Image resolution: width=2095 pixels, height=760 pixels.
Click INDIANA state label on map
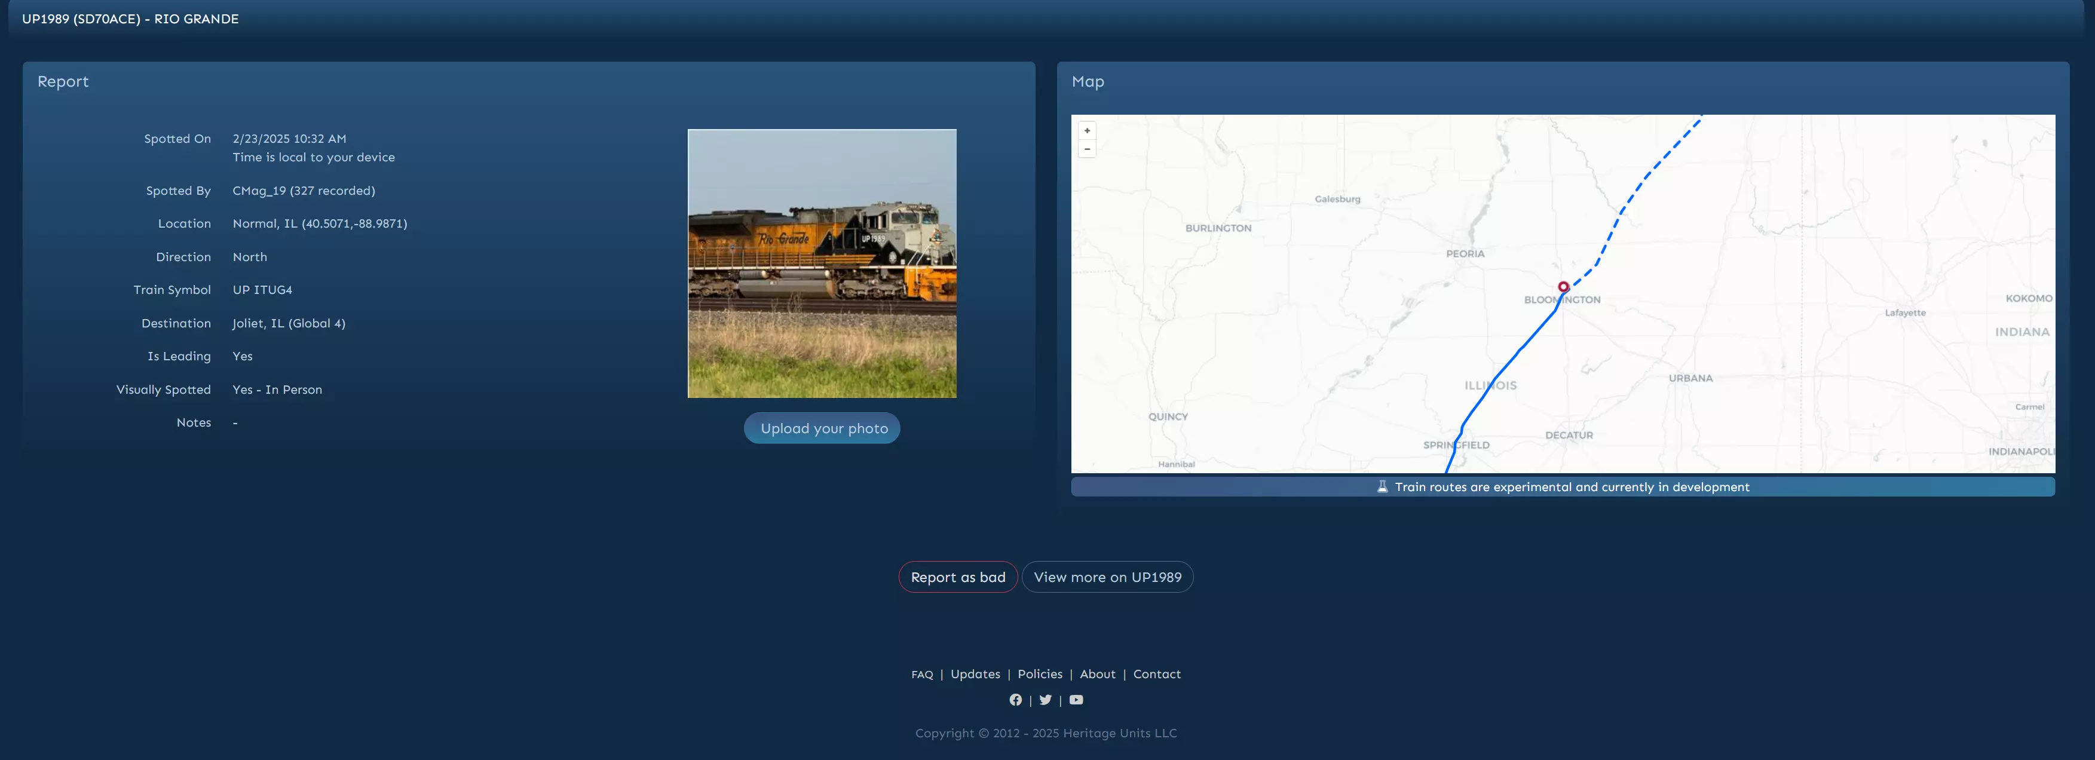click(2022, 332)
